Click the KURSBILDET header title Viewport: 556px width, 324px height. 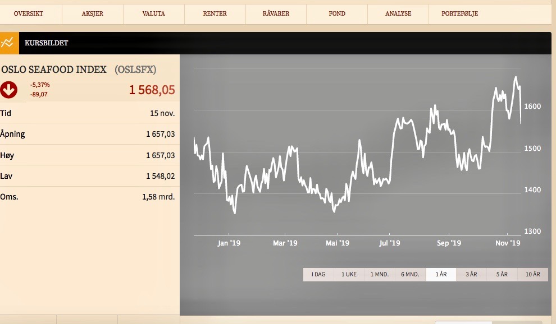click(x=47, y=43)
